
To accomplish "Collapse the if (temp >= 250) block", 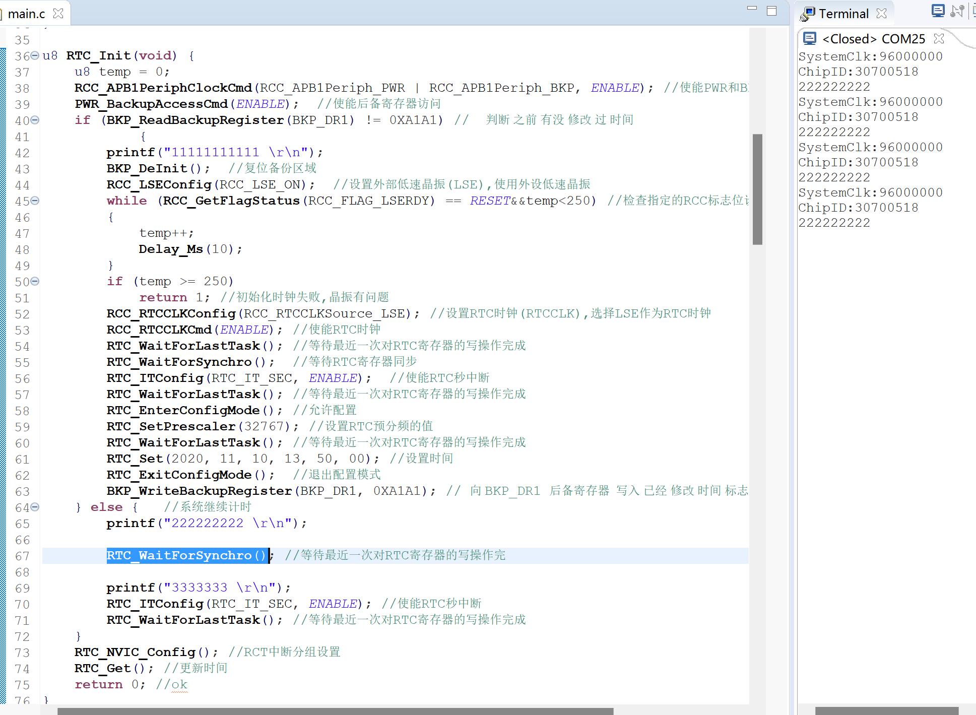I will (x=35, y=281).
